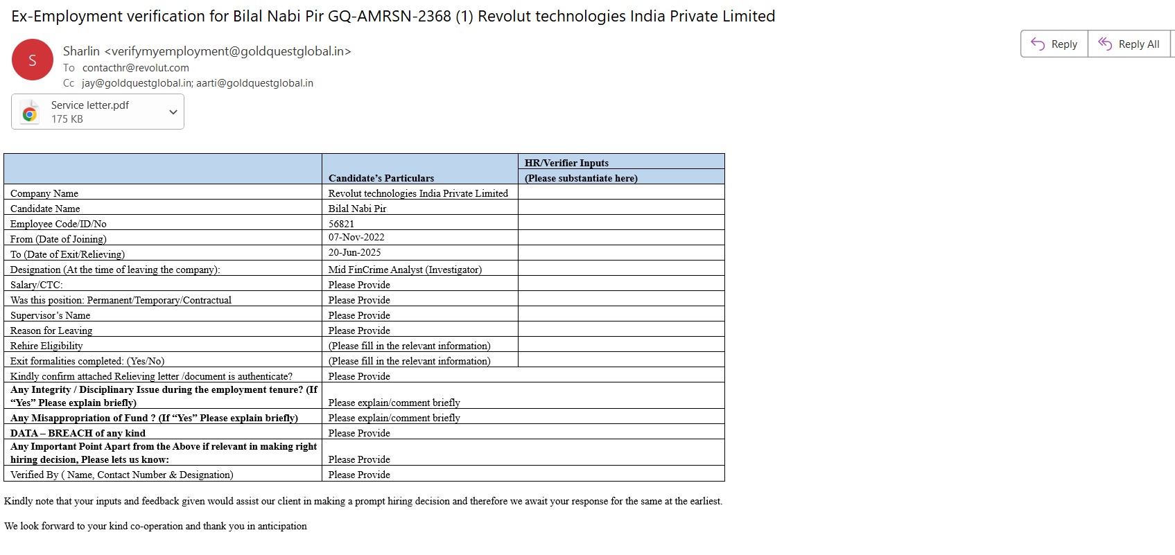Viewport: 1175px width, 555px height.
Task: Click "Please Provide" beside Reason for Leaving
Action: (x=359, y=331)
